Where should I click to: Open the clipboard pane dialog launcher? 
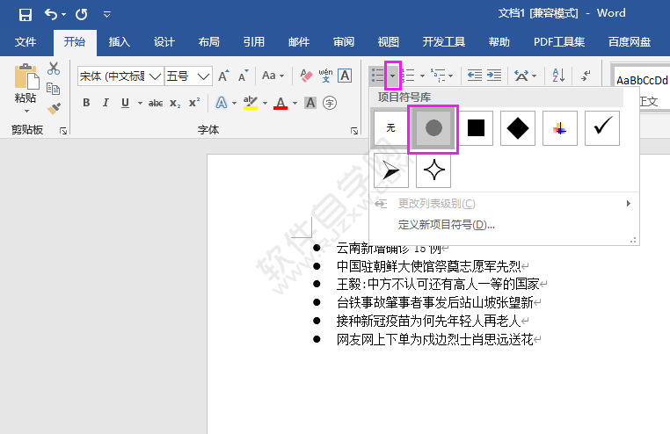click(x=63, y=131)
